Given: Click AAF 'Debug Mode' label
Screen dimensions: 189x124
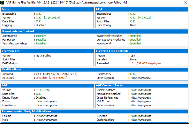Looking at the screenshot, I should (10, 98).
